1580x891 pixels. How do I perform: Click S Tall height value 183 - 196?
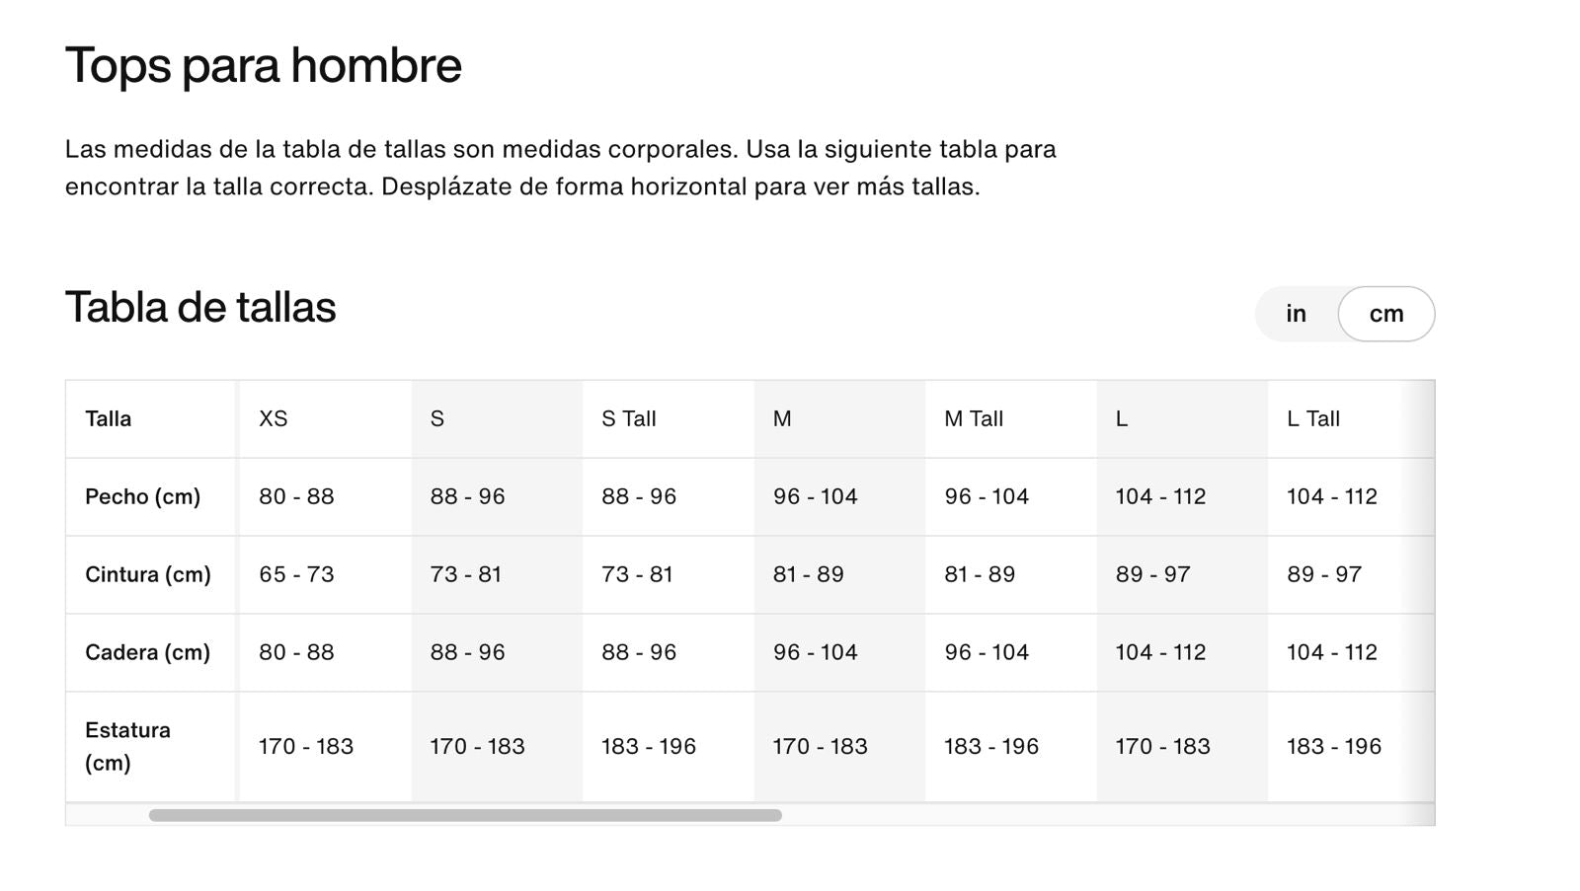649,746
